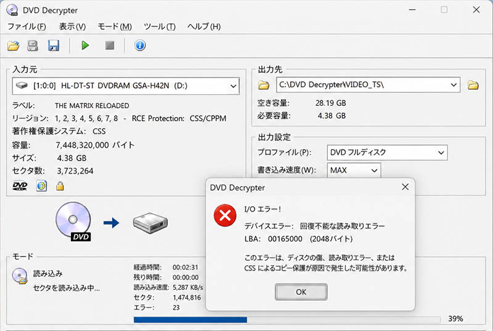Click DVD Decrypter title bar app icon

point(12,10)
